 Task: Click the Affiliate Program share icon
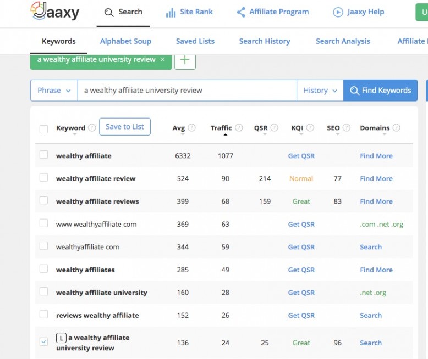click(241, 12)
